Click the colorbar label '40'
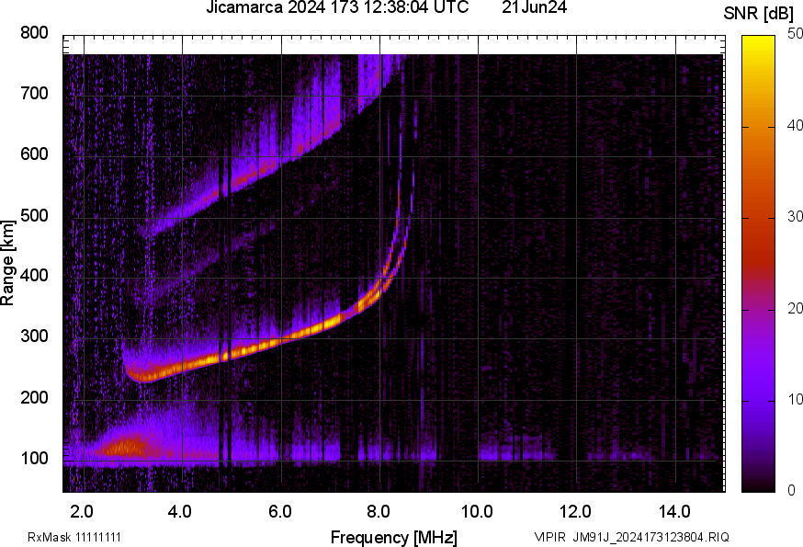Image resolution: width=803 pixels, height=547 pixels. [795, 126]
